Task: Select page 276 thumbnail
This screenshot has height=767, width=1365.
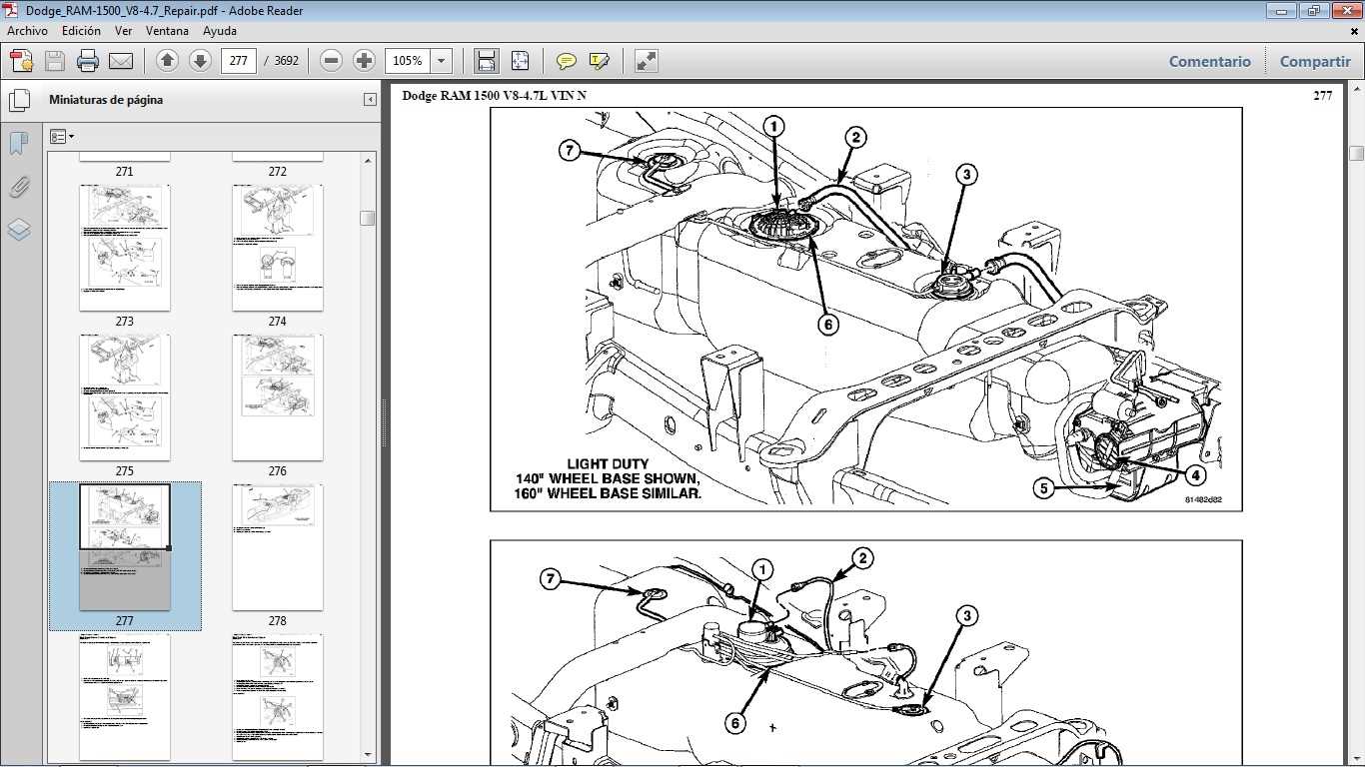Action: coord(278,397)
